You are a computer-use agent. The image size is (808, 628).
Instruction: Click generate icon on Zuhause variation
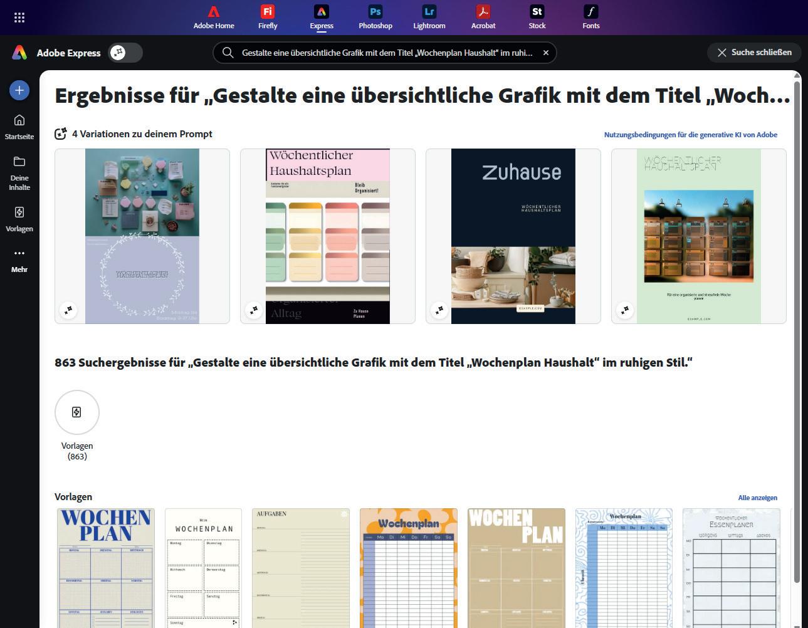coord(439,310)
